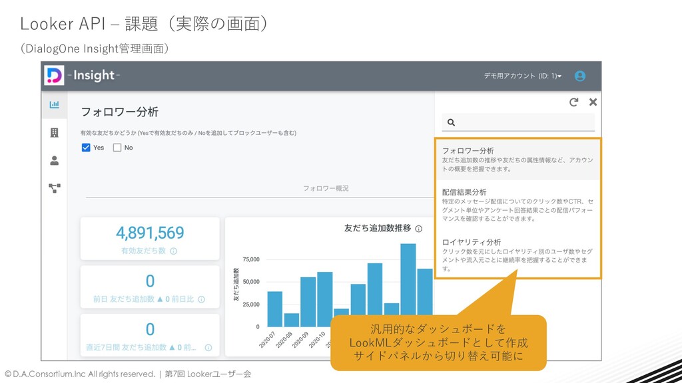The image size is (682, 383).
Task: Show info icon next to 有効友だち数
Action: coord(174,251)
